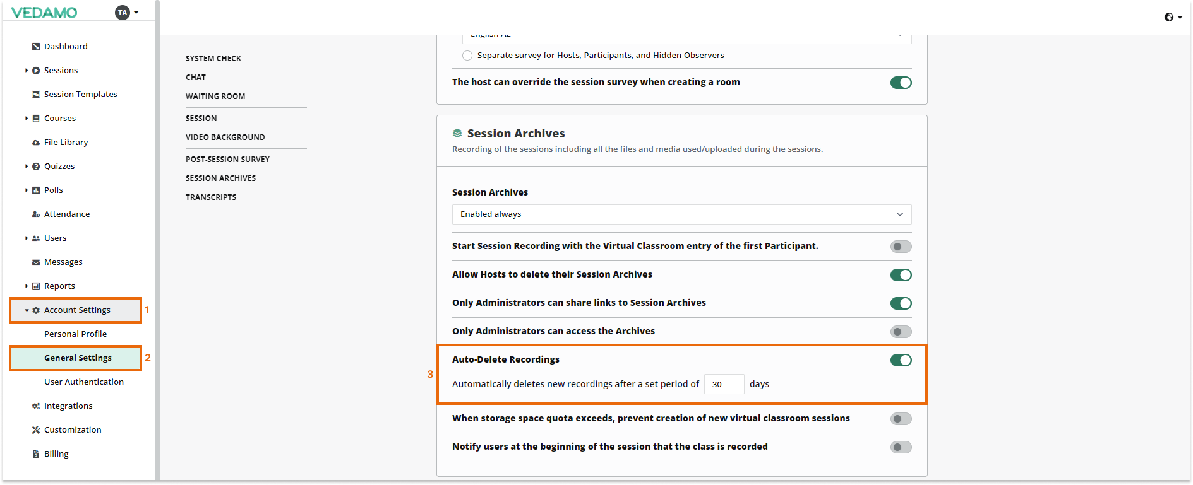The image size is (1193, 485).
Task: Click the Customization tools icon
Action: click(x=36, y=430)
